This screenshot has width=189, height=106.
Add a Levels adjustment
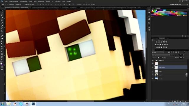click(x=159, y=42)
